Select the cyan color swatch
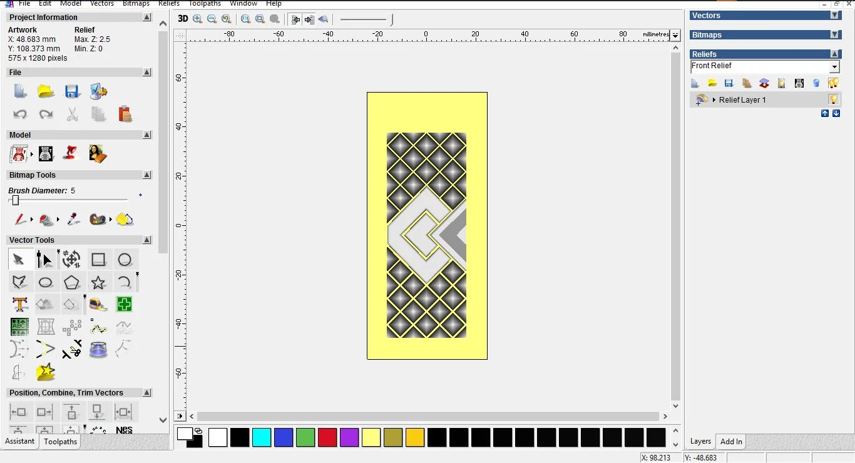The width and height of the screenshot is (855, 463). 262,437
